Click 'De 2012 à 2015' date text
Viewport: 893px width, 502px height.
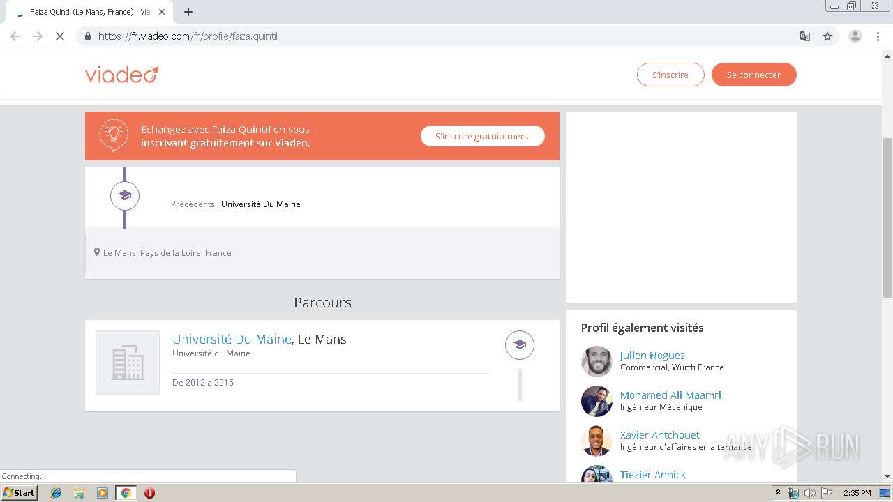pos(203,383)
